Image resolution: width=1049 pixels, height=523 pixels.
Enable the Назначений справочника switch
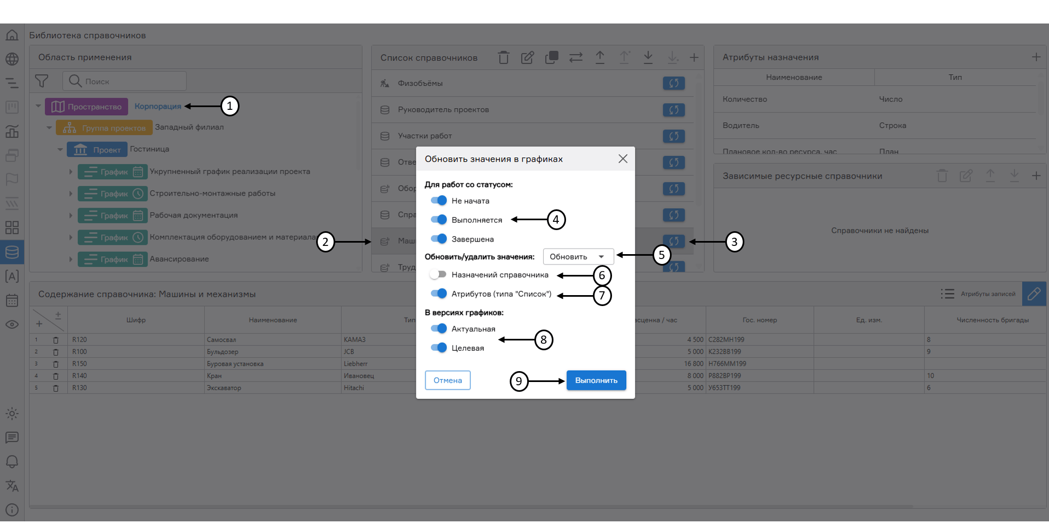click(x=439, y=274)
